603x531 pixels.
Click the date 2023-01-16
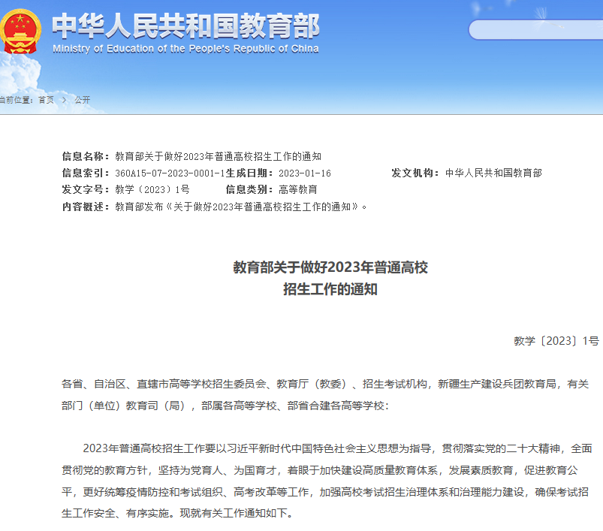pos(305,173)
